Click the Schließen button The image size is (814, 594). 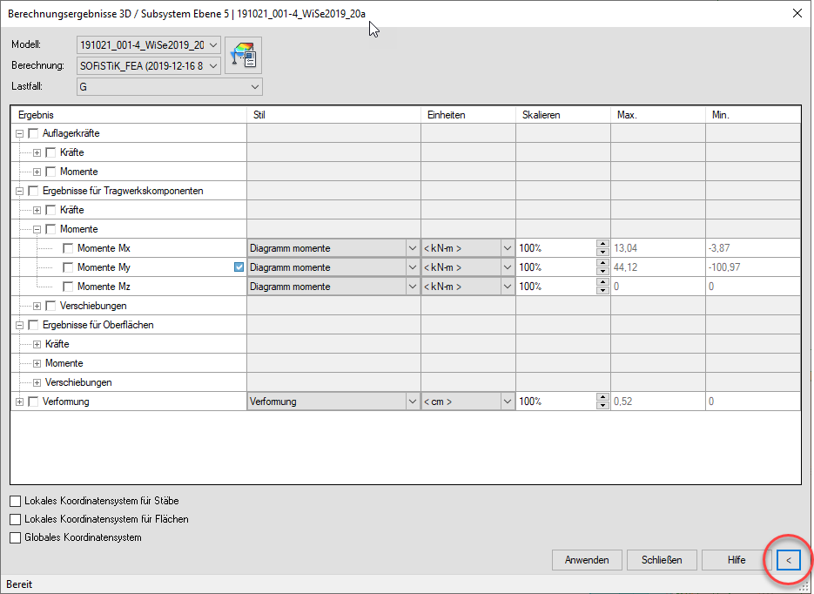(662, 560)
